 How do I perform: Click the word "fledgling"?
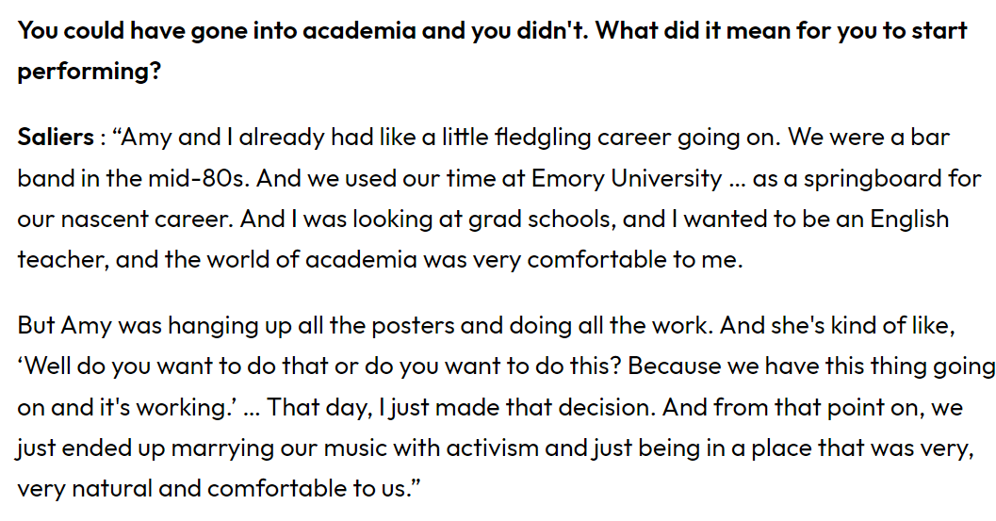tap(549, 138)
